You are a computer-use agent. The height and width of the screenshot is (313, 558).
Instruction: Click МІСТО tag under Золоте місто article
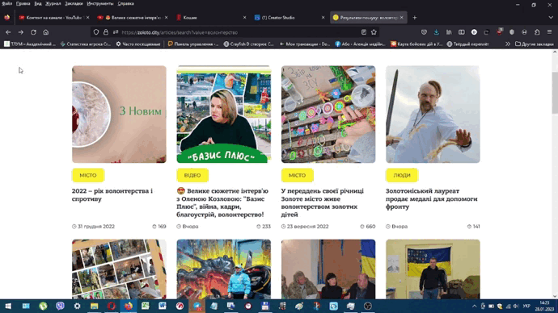pos(297,175)
